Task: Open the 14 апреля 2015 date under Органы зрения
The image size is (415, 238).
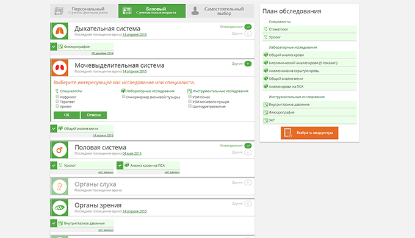Action: click(134, 211)
